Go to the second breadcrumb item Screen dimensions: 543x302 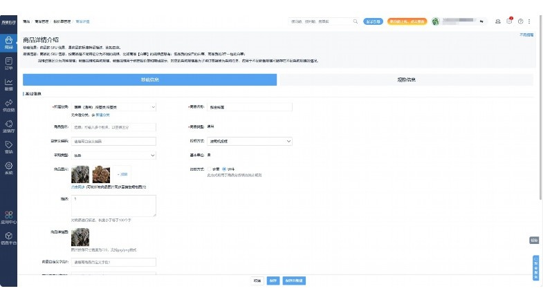[x=42, y=21]
